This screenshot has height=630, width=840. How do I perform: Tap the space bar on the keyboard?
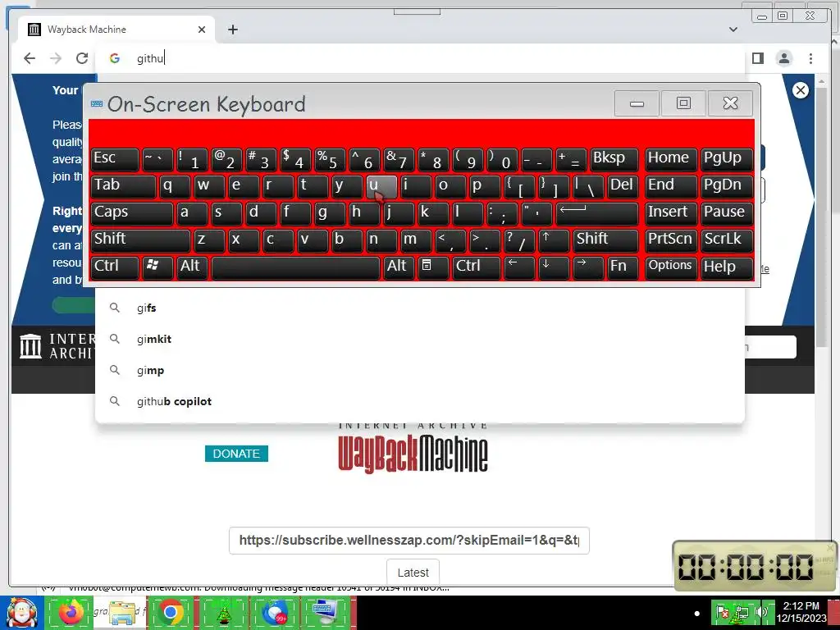pyautogui.click(x=295, y=267)
